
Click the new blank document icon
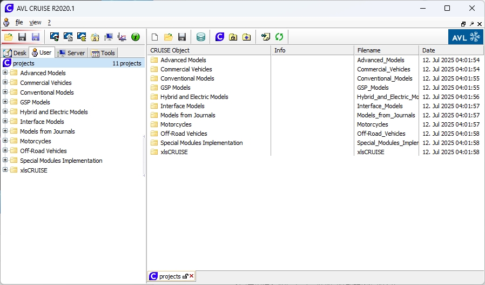(154, 37)
